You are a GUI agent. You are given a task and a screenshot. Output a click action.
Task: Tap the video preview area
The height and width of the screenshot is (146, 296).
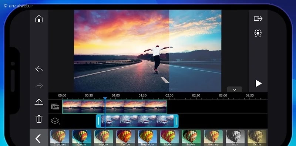tap(148, 51)
